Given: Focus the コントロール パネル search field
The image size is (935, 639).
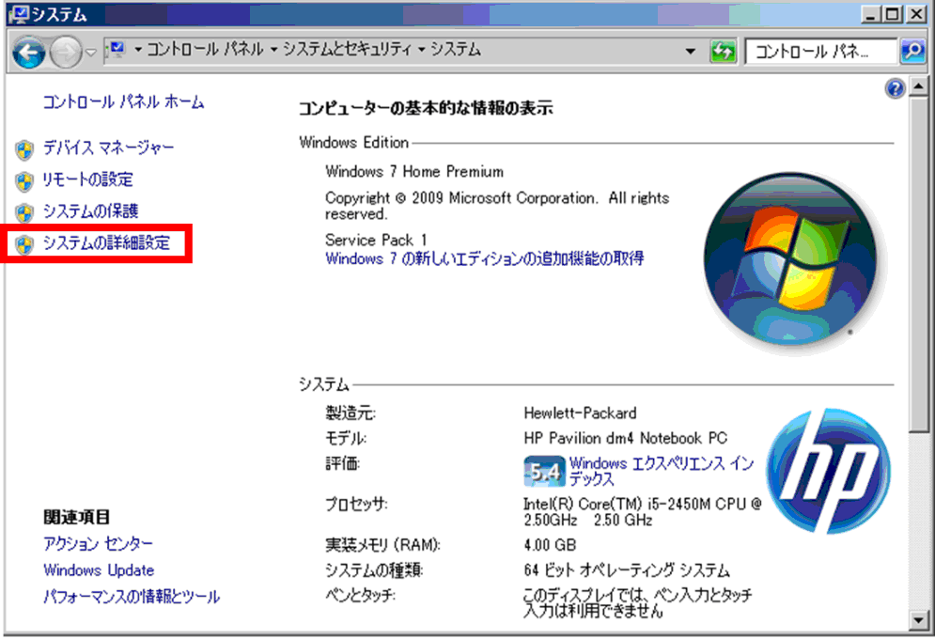Looking at the screenshot, I should point(820,52).
